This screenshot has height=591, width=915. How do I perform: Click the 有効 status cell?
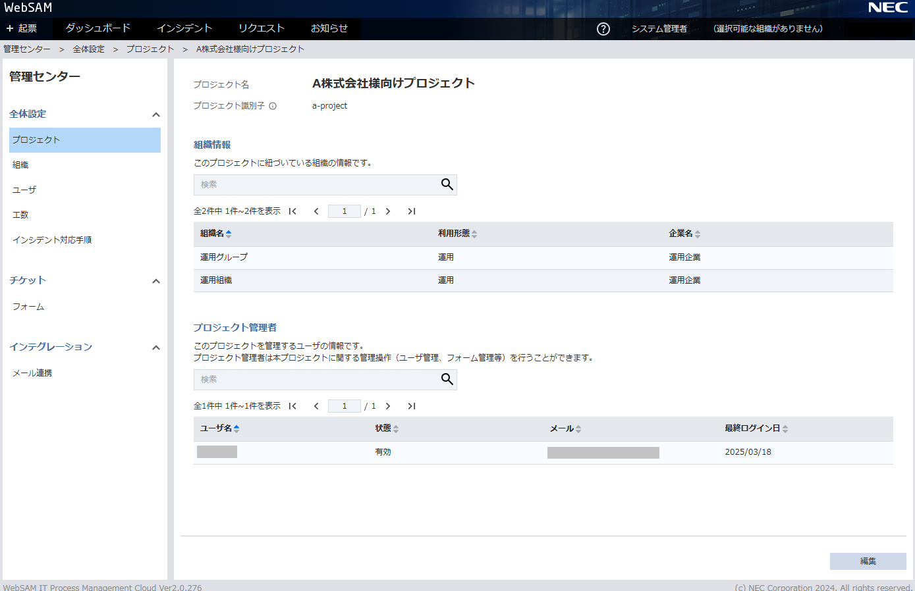coord(383,452)
